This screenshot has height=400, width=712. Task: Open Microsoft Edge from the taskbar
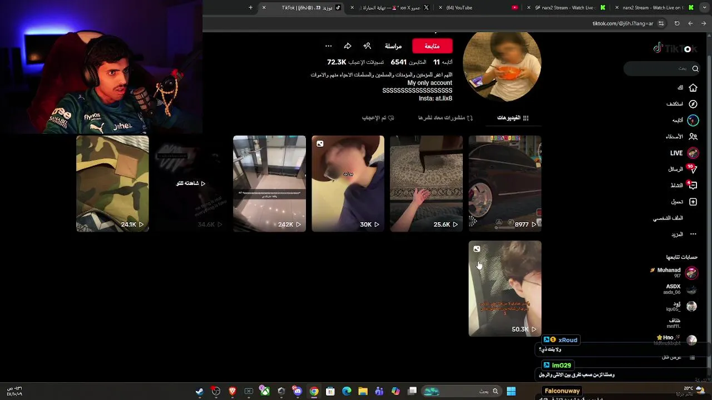[347, 391]
